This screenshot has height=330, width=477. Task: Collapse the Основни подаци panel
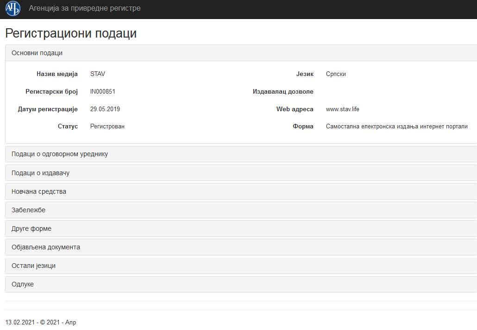click(37, 53)
